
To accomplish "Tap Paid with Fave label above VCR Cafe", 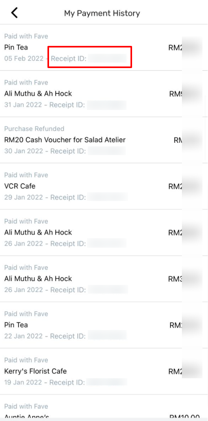I will click(26, 175).
